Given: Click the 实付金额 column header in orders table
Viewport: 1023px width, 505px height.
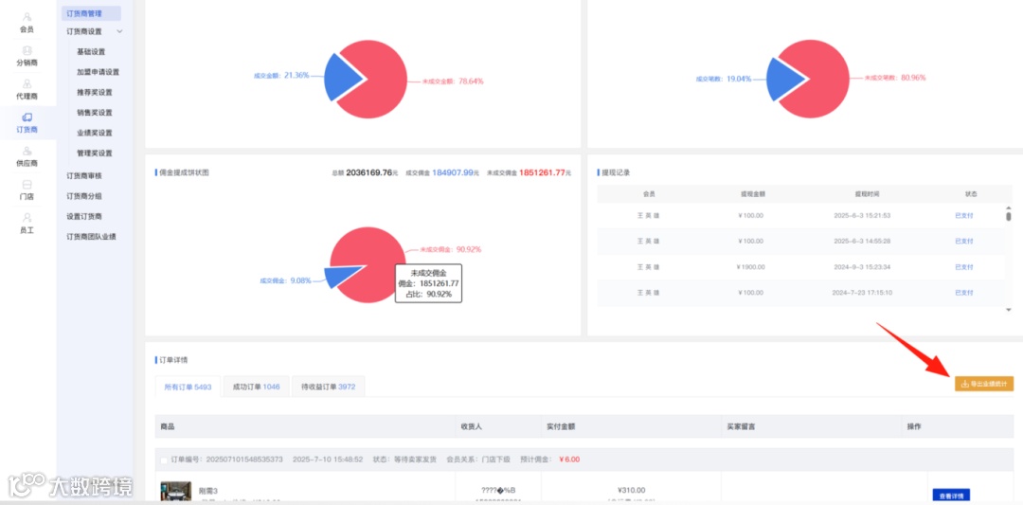Looking at the screenshot, I should coord(560,426).
